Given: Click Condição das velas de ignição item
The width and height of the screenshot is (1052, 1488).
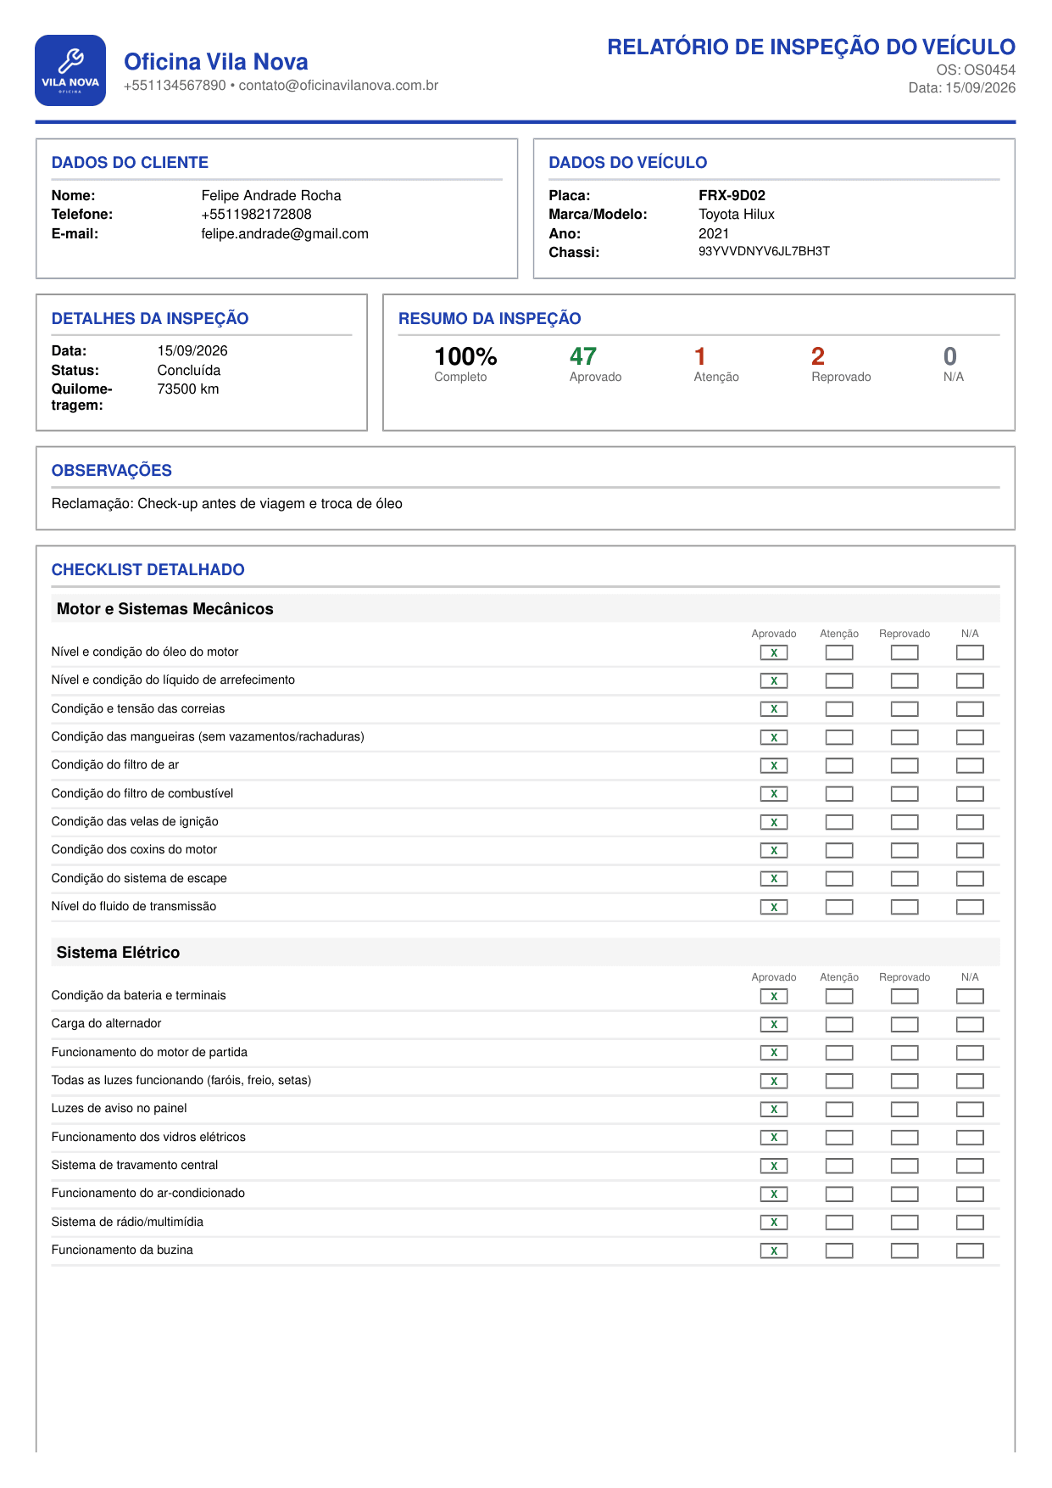Looking at the screenshot, I should [135, 822].
